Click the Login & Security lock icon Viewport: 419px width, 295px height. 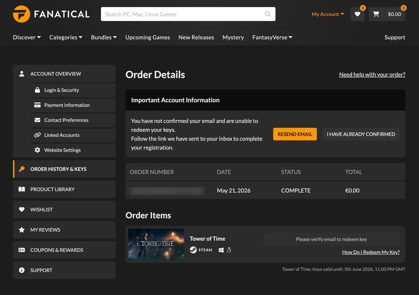(x=37, y=90)
